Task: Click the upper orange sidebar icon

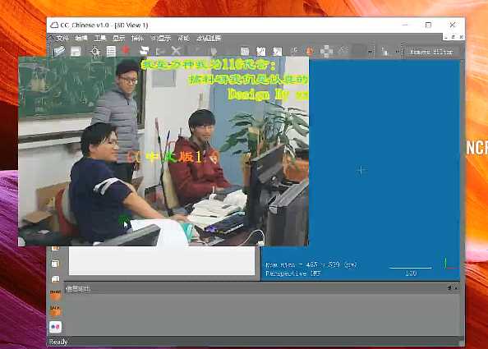Action: (x=55, y=295)
